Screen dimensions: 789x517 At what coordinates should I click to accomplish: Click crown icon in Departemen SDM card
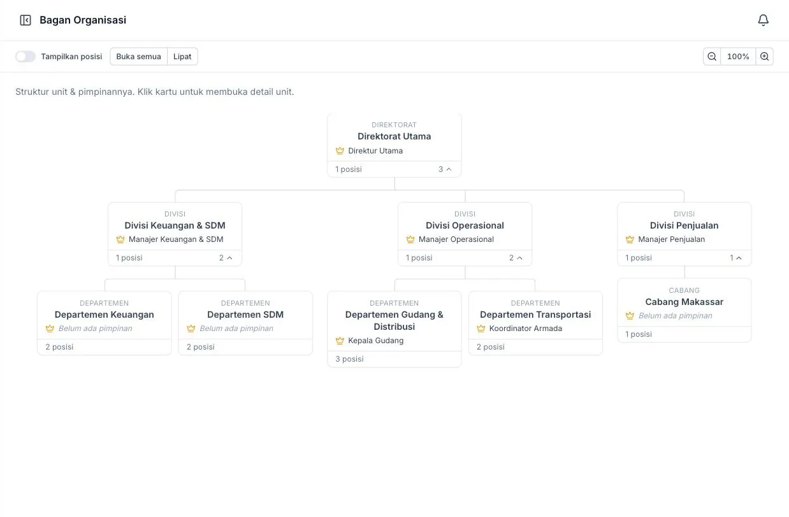(x=191, y=329)
